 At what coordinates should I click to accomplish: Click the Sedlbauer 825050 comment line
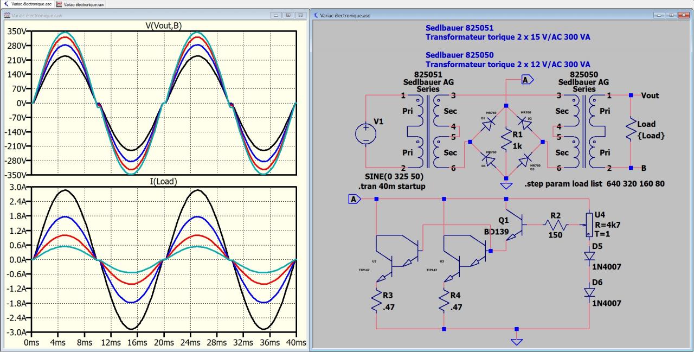point(460,55)
